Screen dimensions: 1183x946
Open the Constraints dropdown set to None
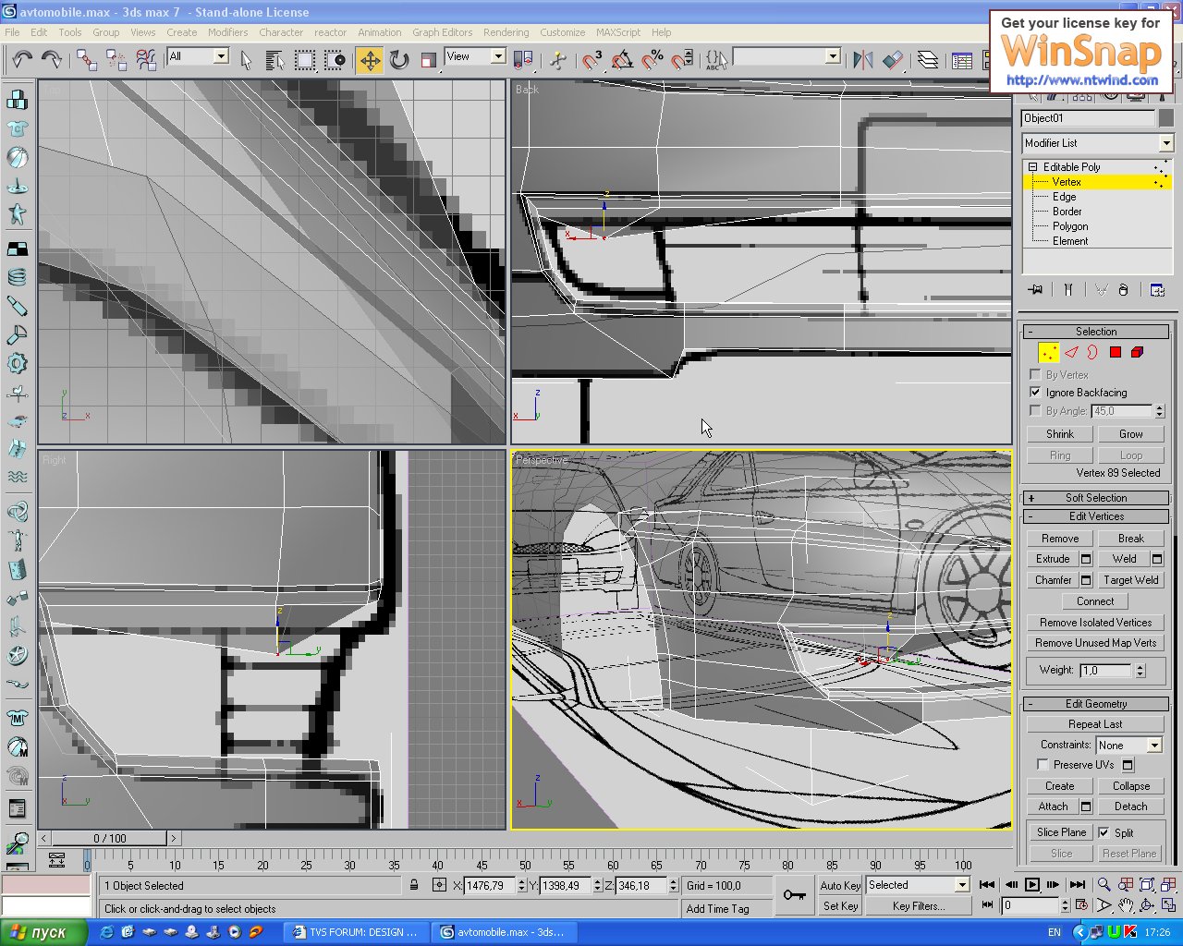(1128, 745)
